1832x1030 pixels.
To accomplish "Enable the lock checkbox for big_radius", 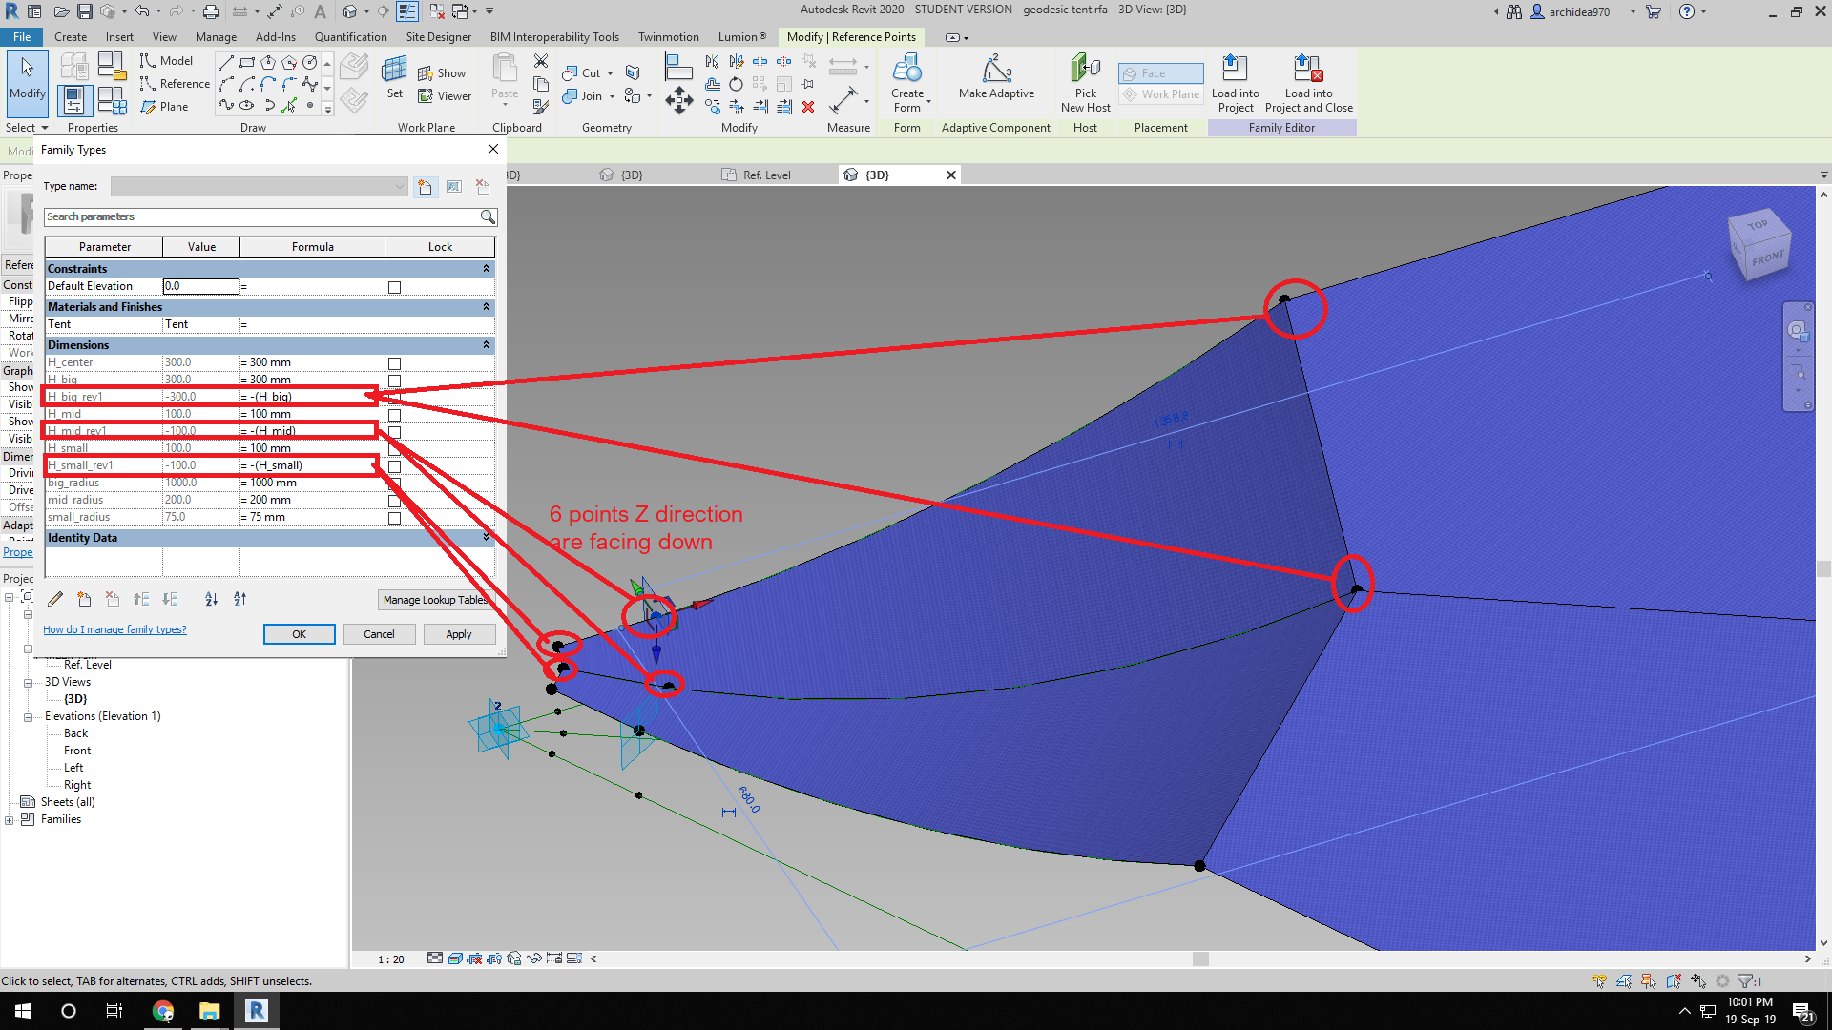I will (x=394, y=483).
